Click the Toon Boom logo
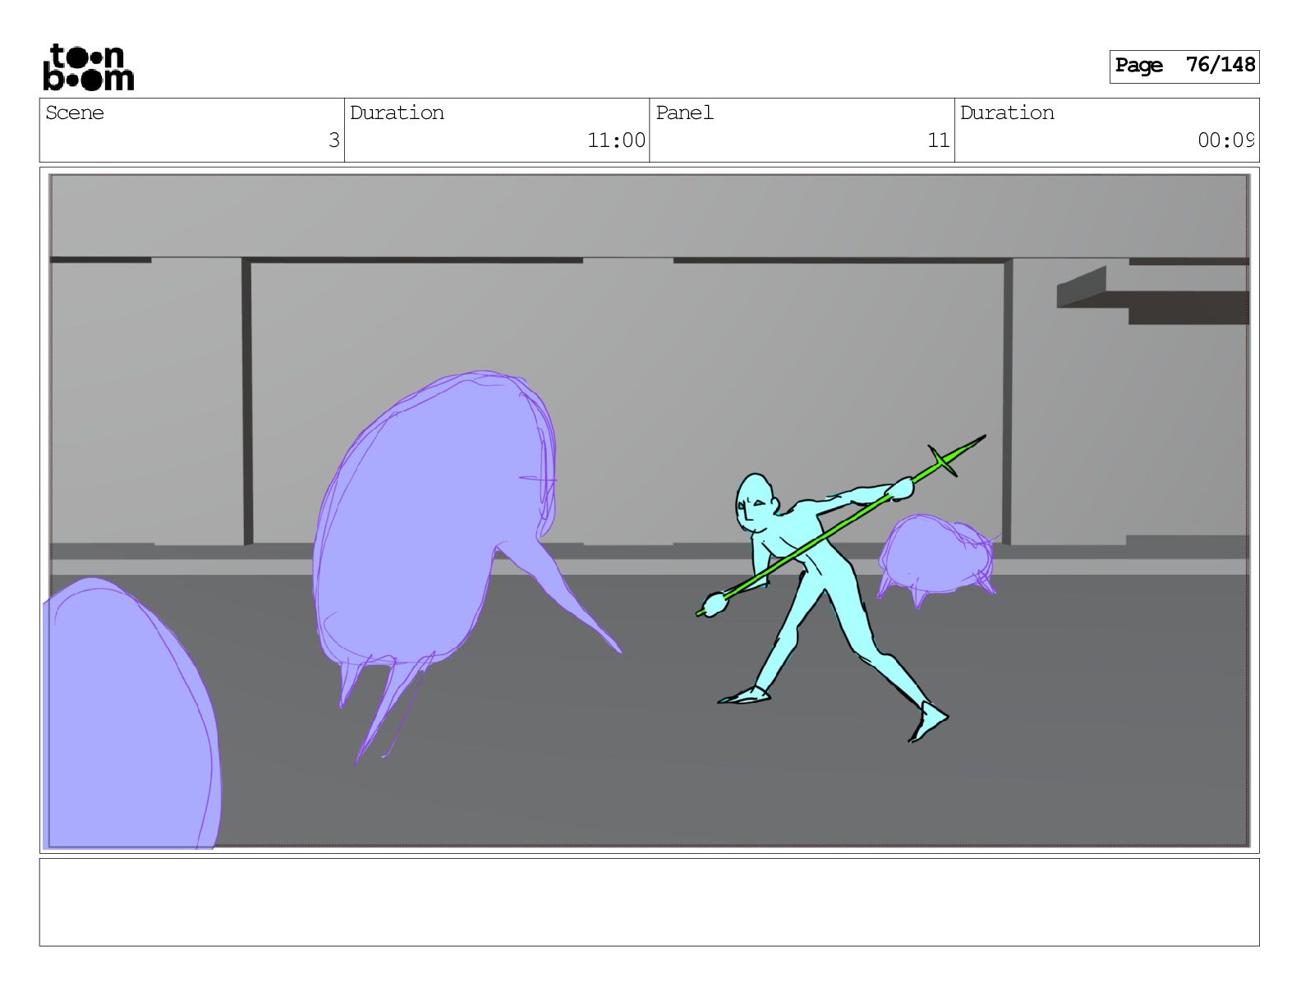 click(x=88, y=67)
